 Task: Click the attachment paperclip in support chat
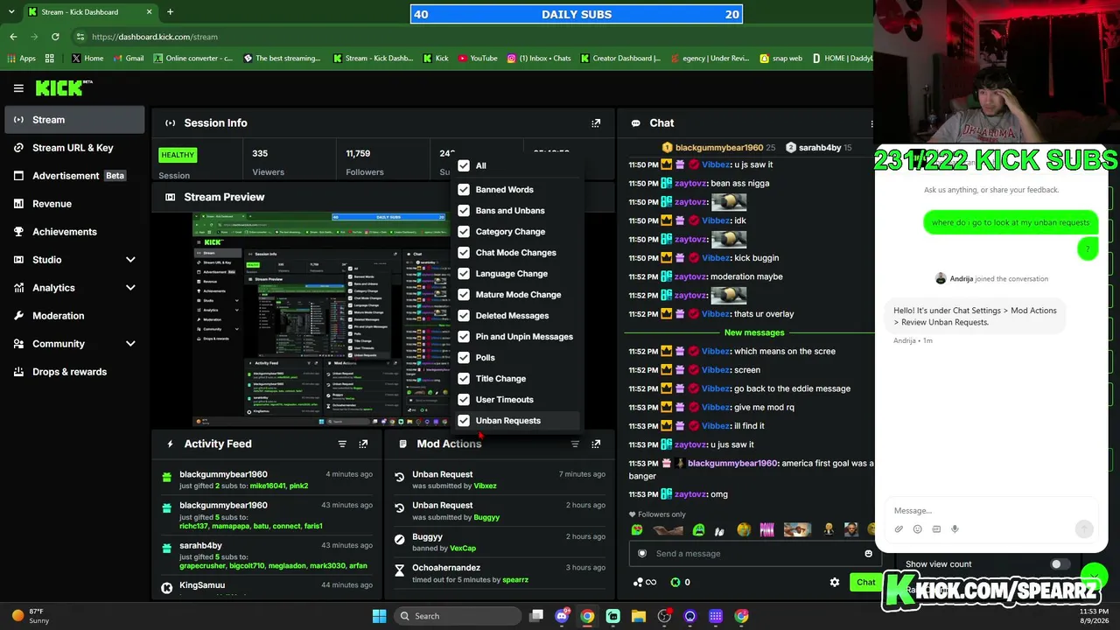click(899, 528)
